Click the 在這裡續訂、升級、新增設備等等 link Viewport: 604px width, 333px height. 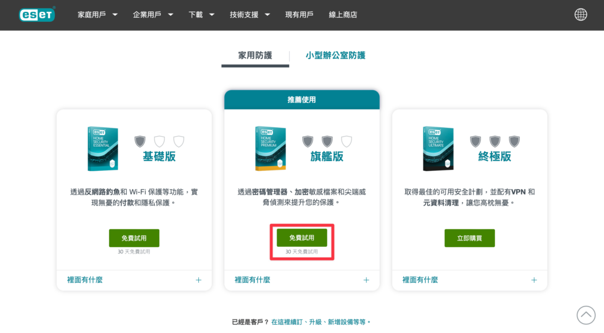point(320,322)
